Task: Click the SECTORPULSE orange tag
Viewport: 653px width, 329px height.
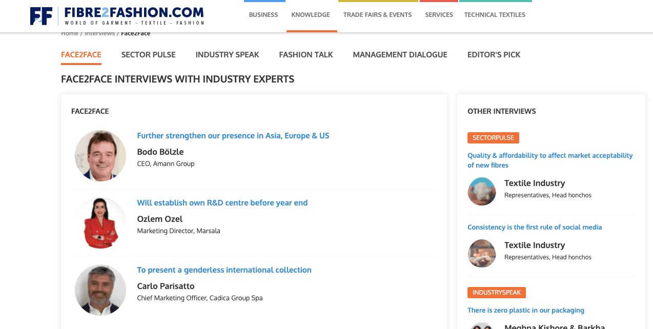Action: coord(494,138)
